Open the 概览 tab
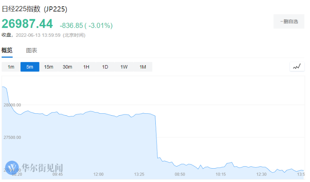The height and width of the screenshot is (182, 310). 7,50
